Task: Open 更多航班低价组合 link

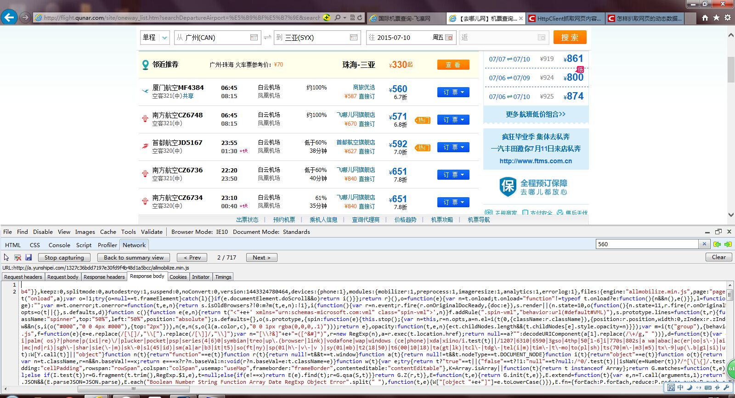Action: coord(536,114)
